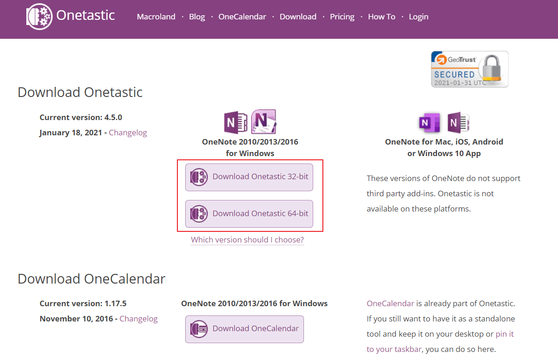This screenshot has width=558, height=357.
Task: Open the 'pin it to your taskbar' link
Action: coord(440,341)
